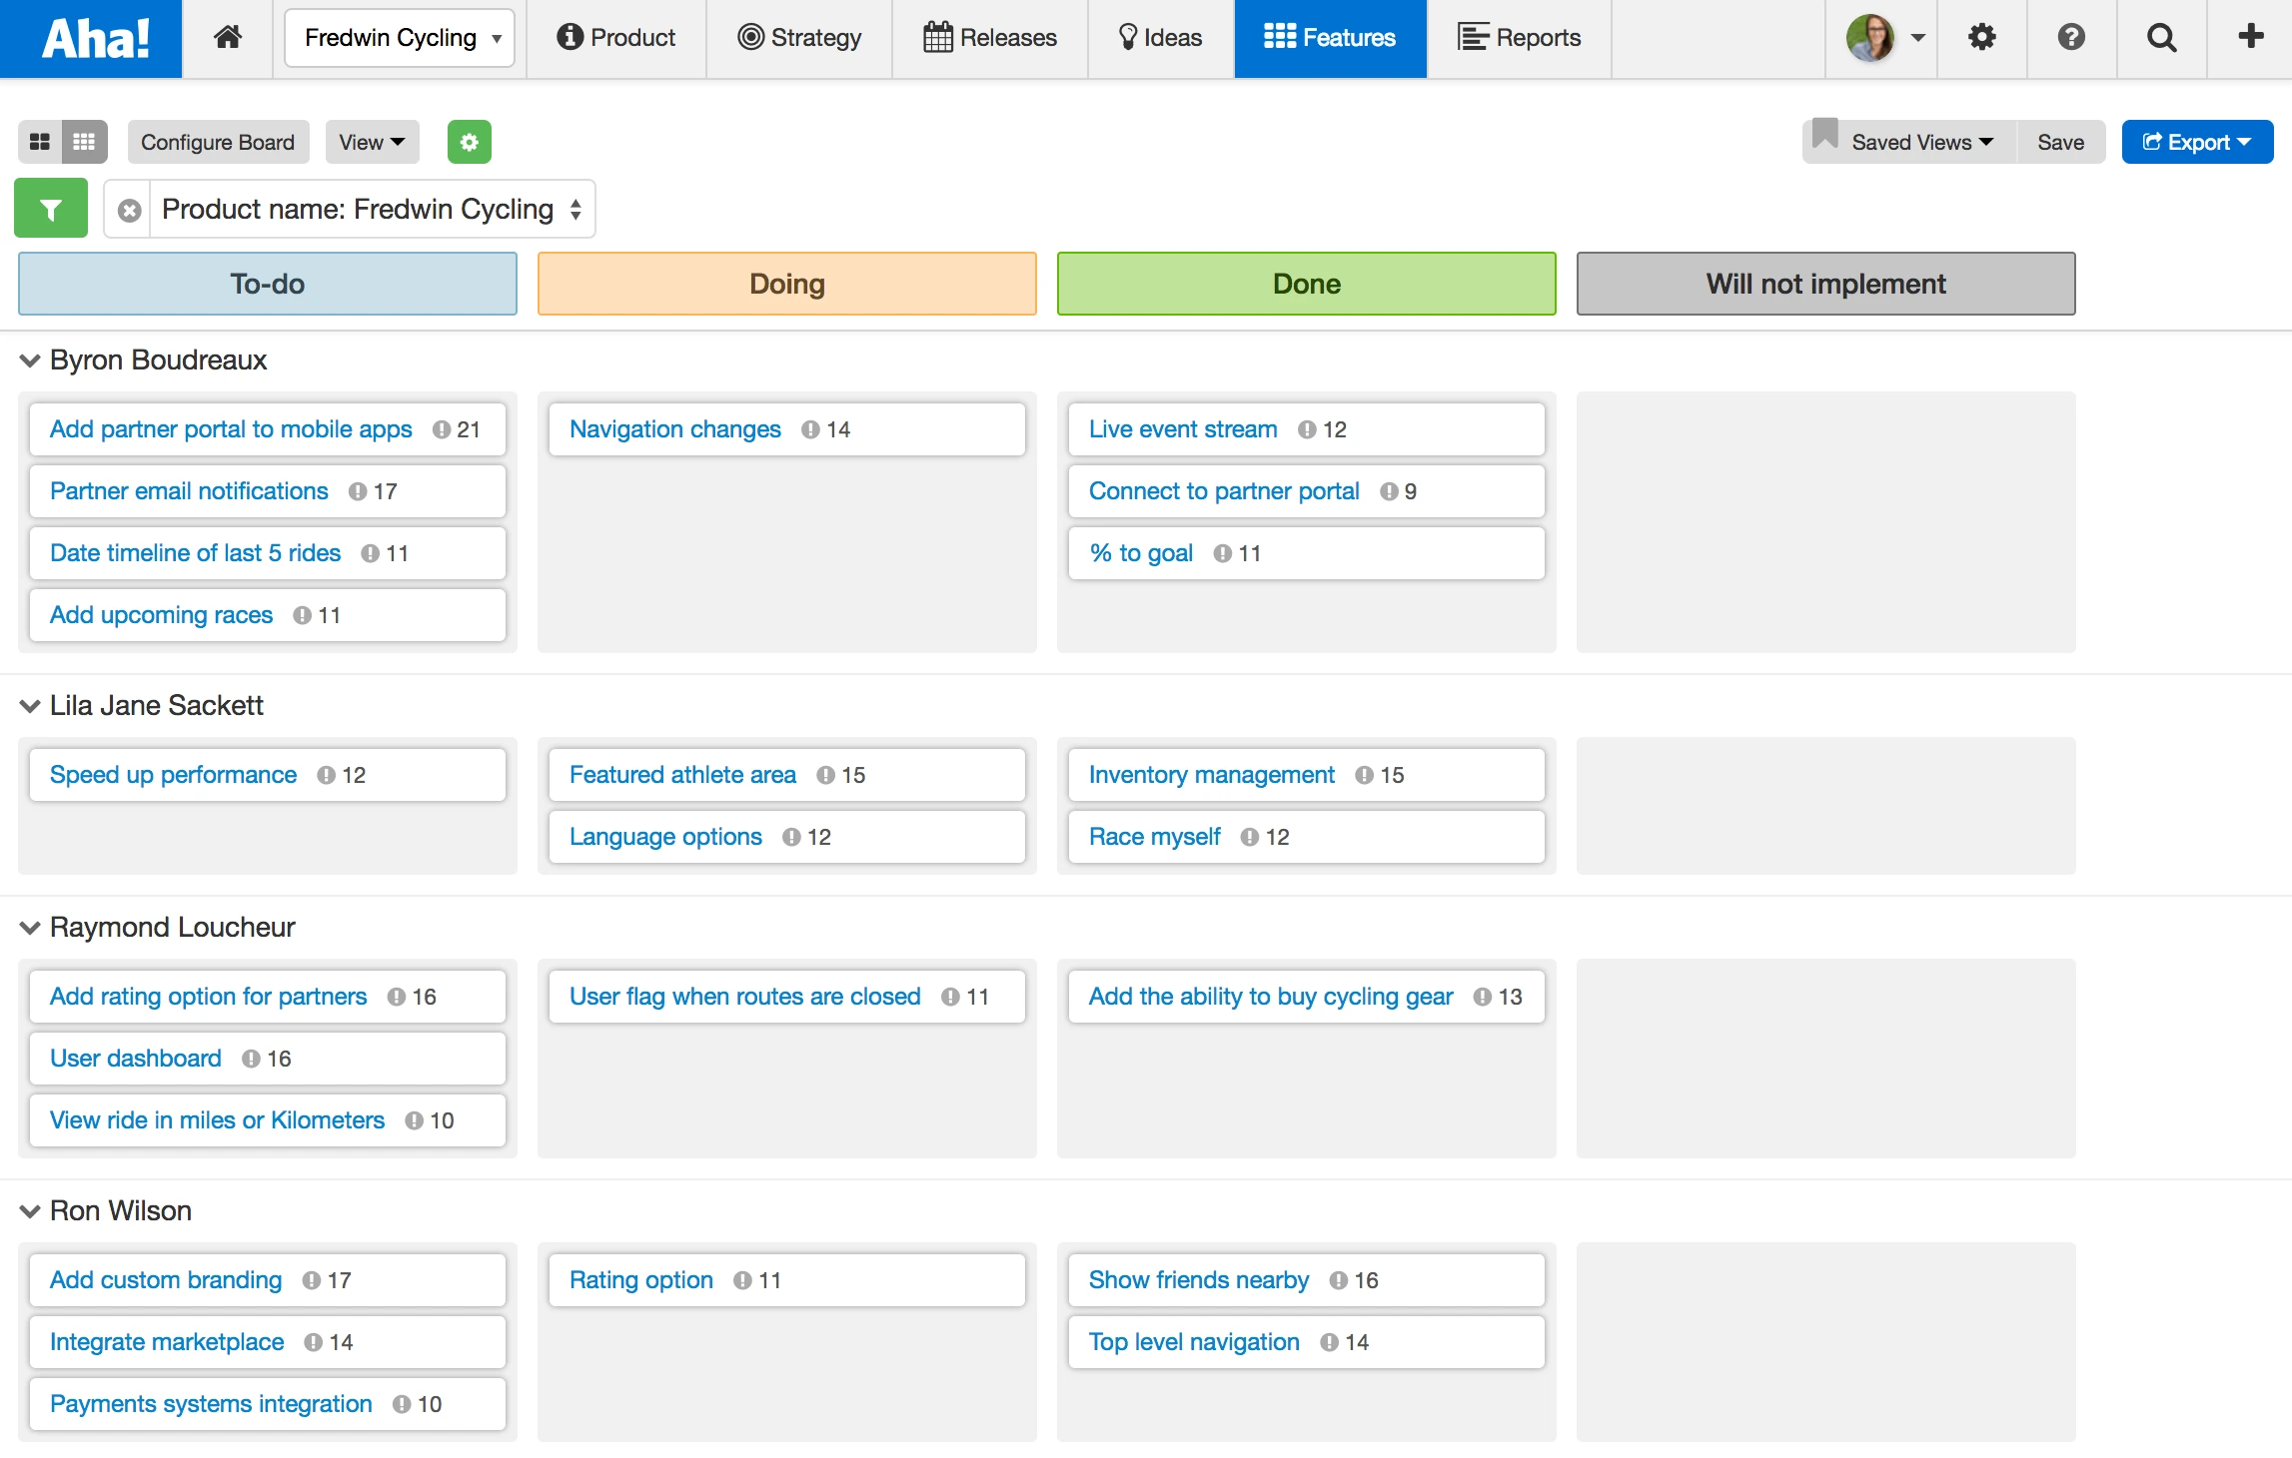Toggle the green filter button
This screenshot has width=2292, height=1458.
pyautogui.click(x=51, y=209)
